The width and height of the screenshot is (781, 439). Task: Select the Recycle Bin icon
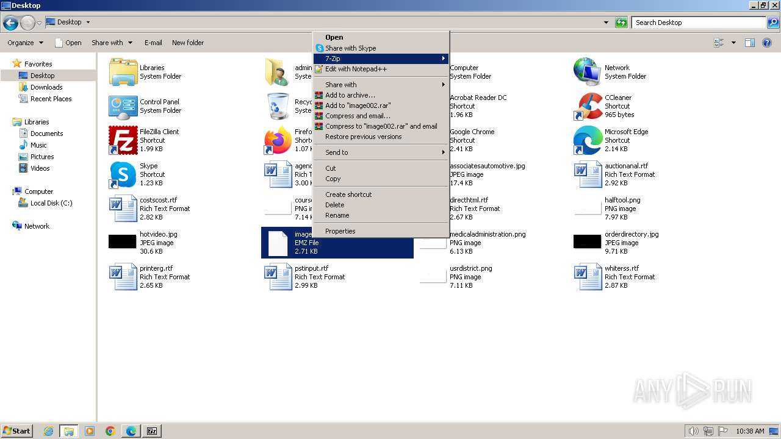point(278,106)
